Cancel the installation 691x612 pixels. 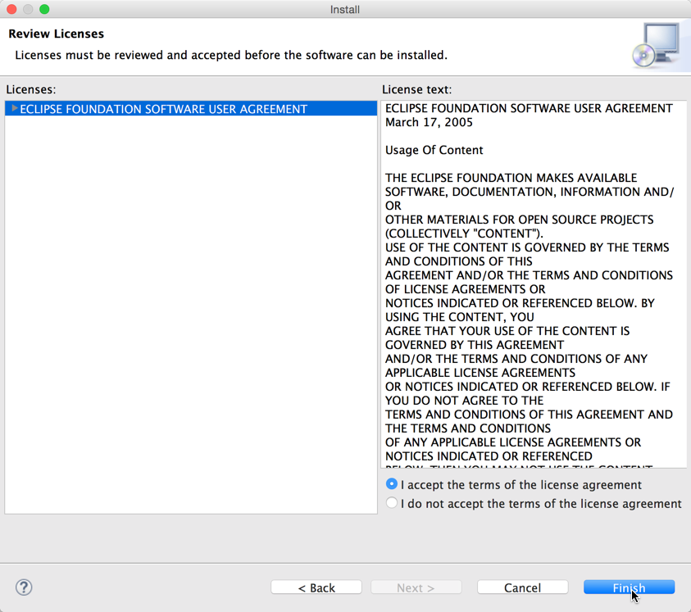click(x=523, y=587)
